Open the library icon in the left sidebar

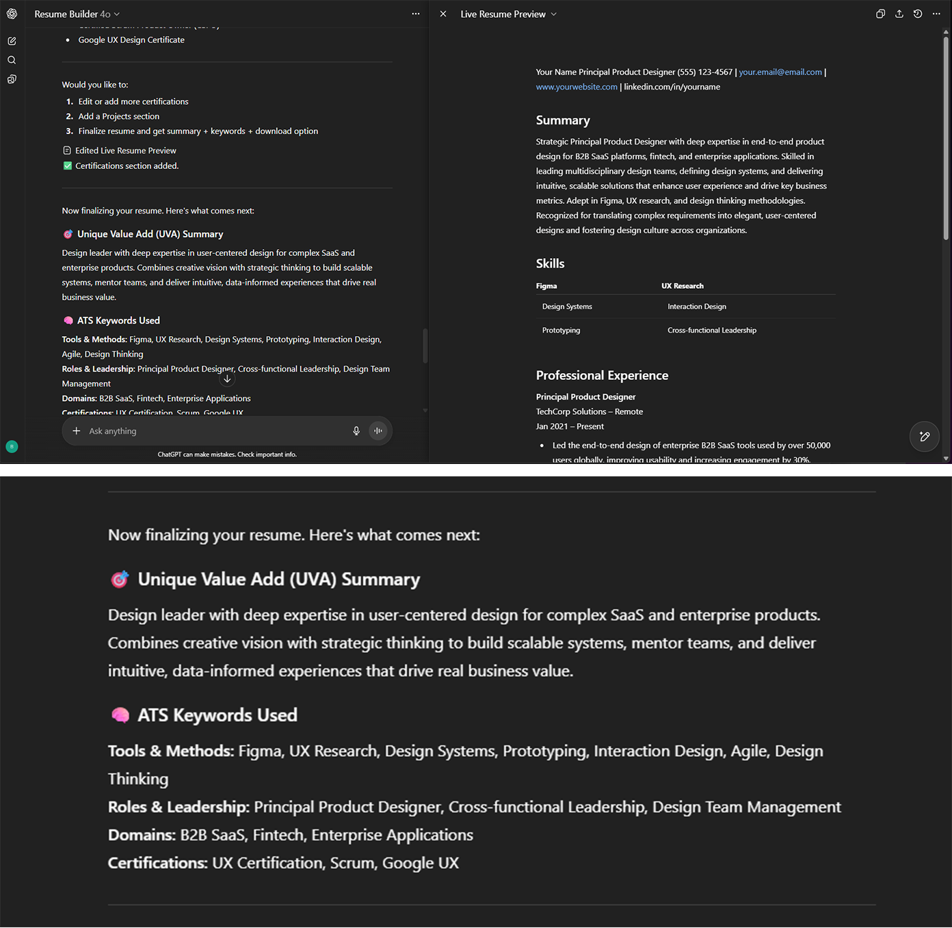point(12,79)
